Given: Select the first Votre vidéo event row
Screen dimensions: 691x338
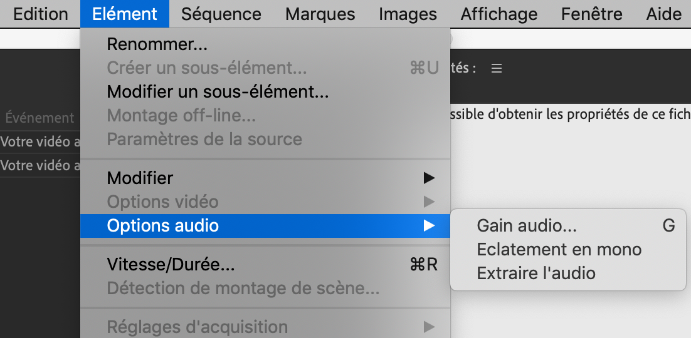Looking at the screenshot, I should (40, 142).
